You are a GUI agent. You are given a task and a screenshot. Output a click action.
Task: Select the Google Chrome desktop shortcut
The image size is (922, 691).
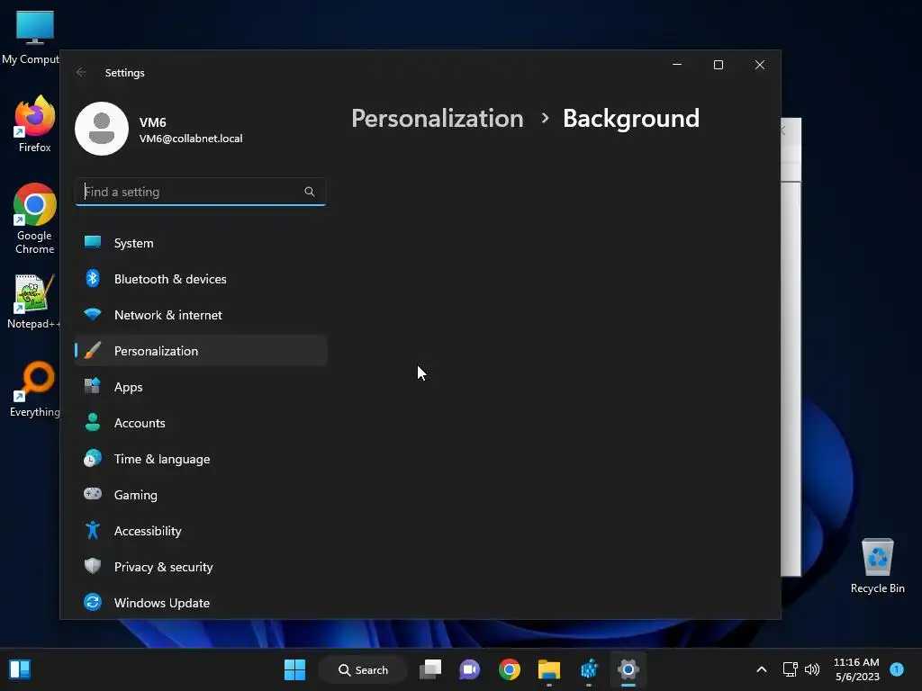click(x=35, y=219)
